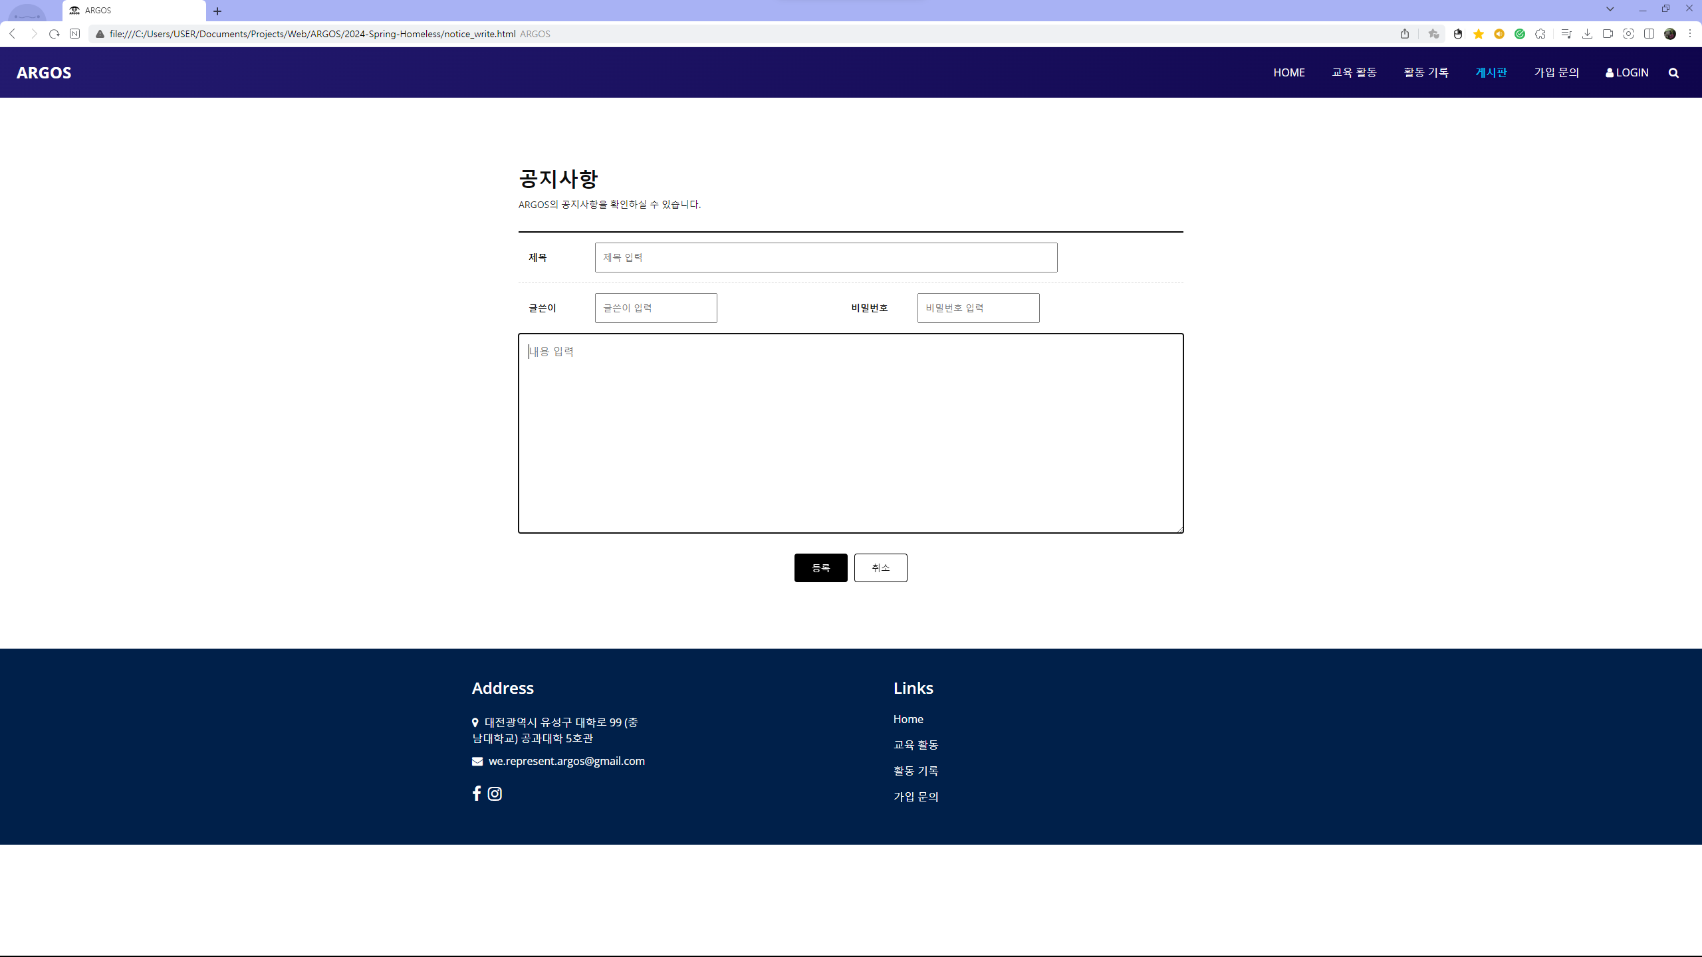Open a new browser tab with plus

[217, 11]
